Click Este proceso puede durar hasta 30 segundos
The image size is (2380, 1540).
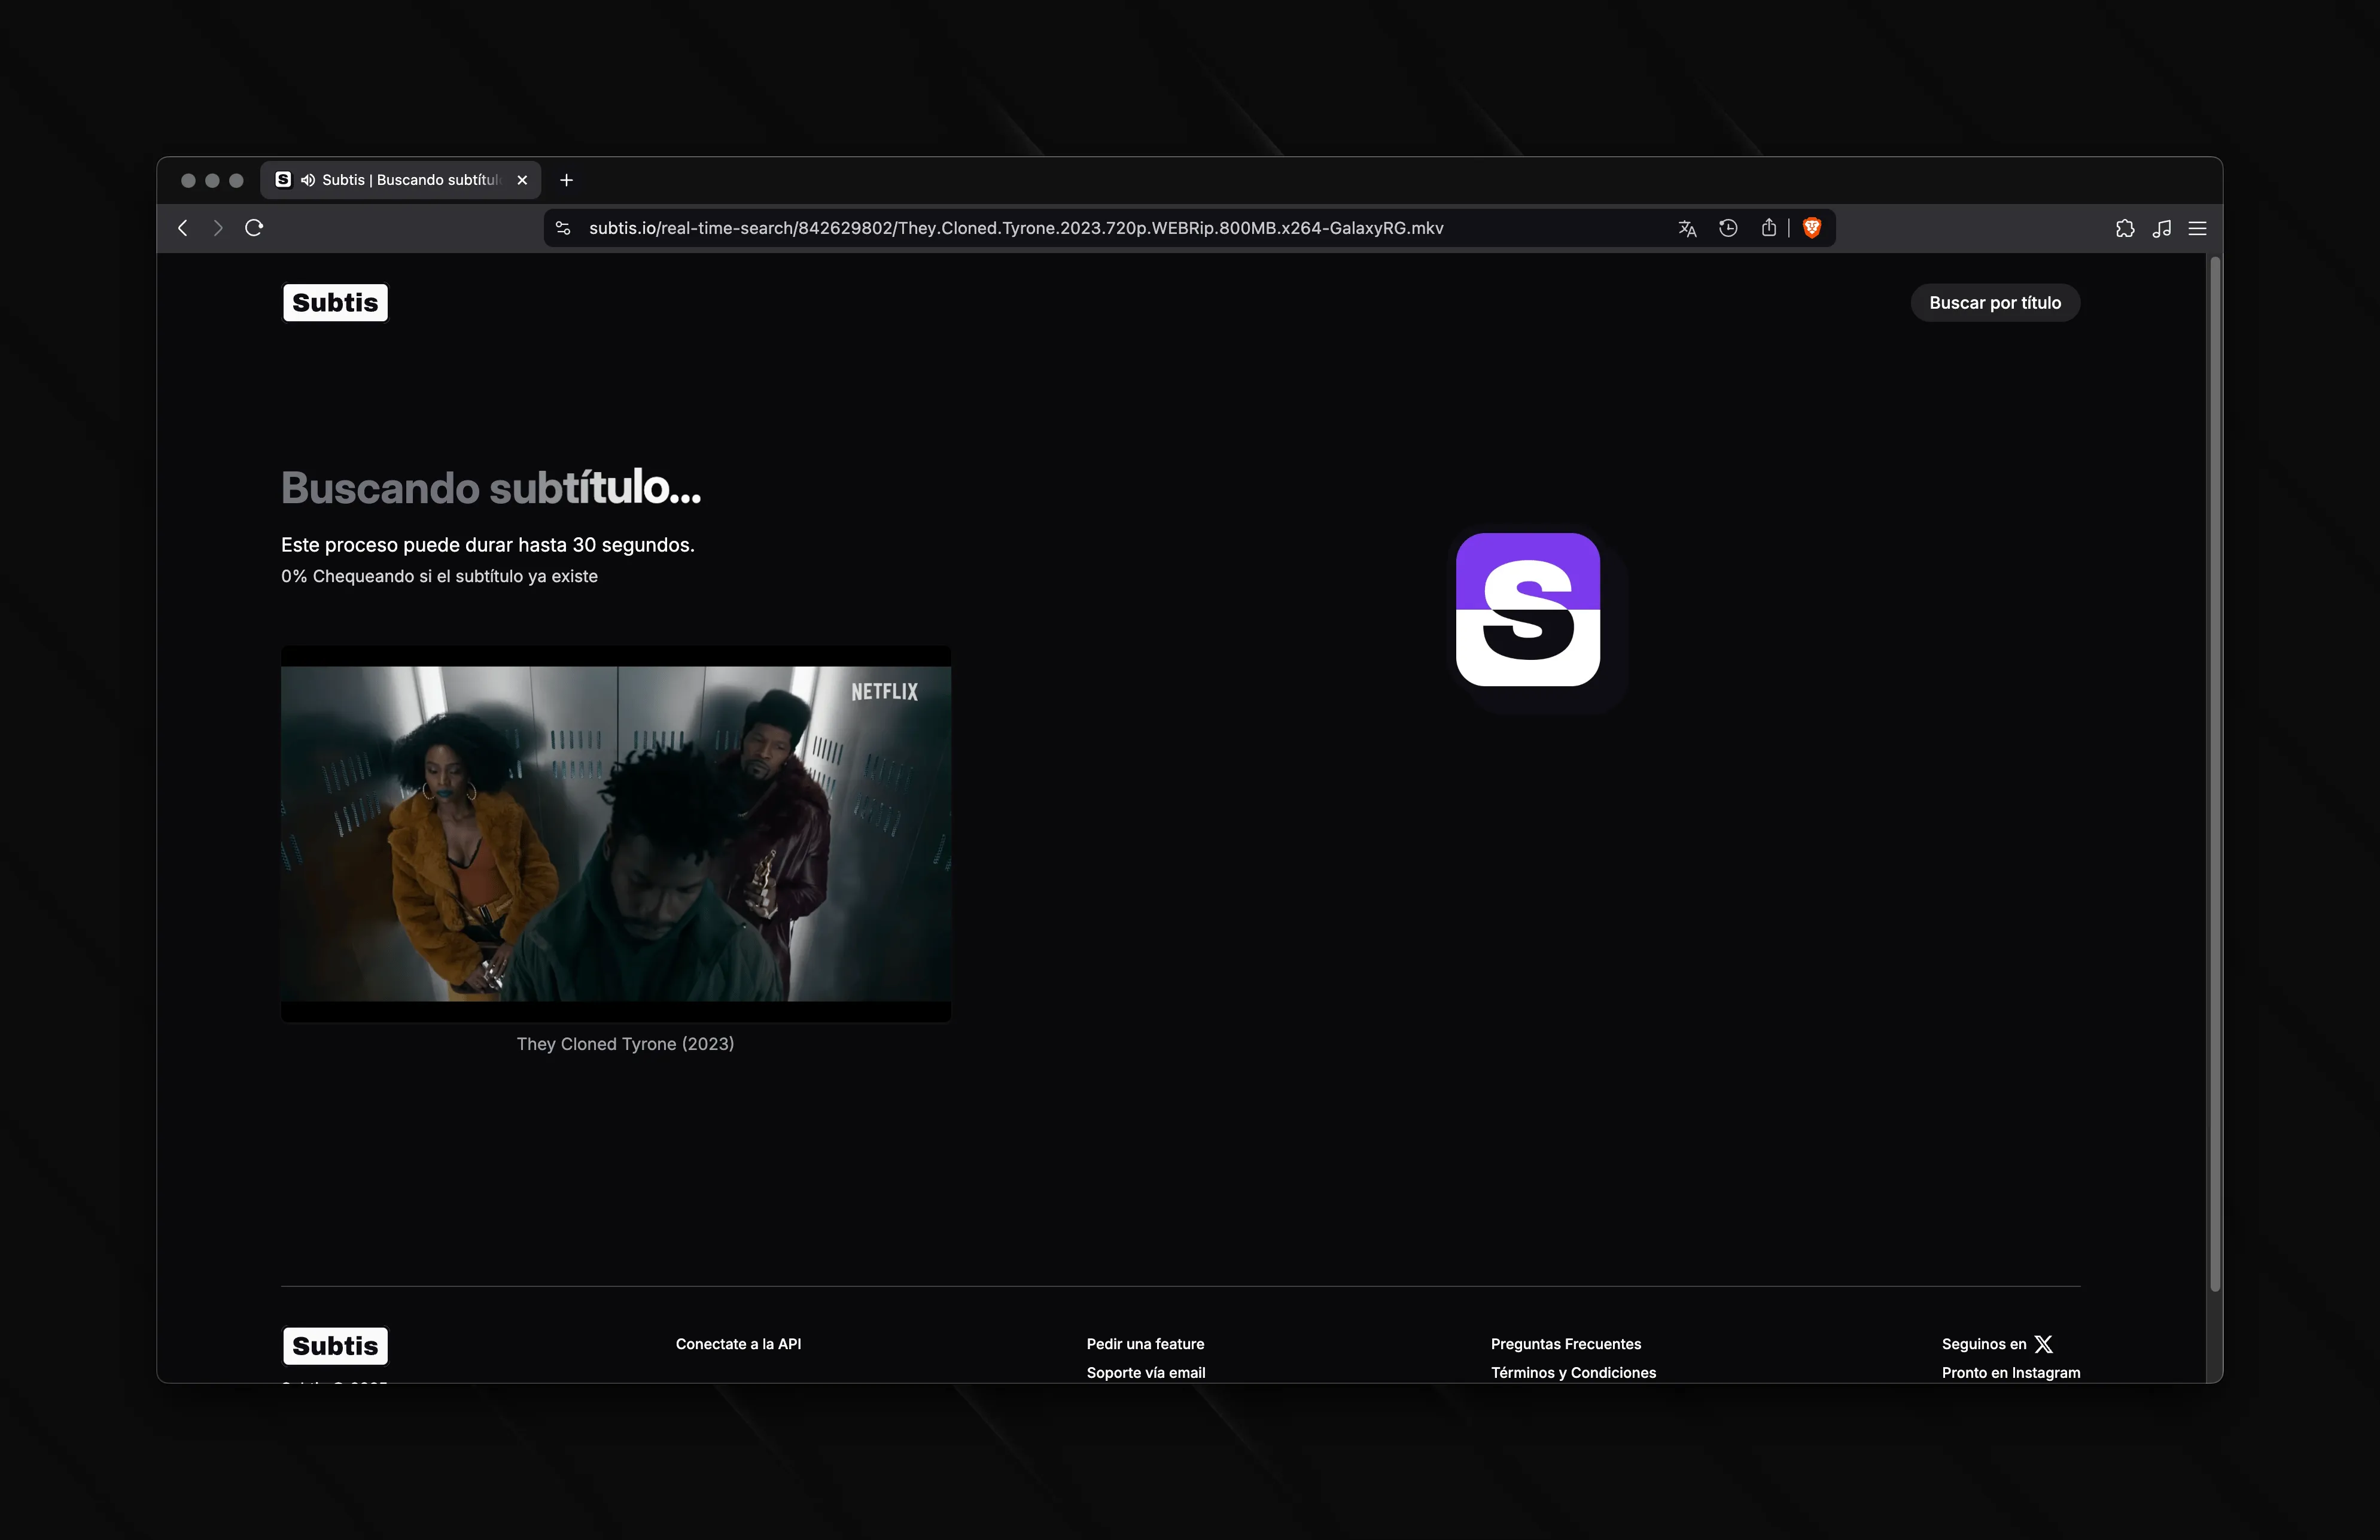coord(488,545)
